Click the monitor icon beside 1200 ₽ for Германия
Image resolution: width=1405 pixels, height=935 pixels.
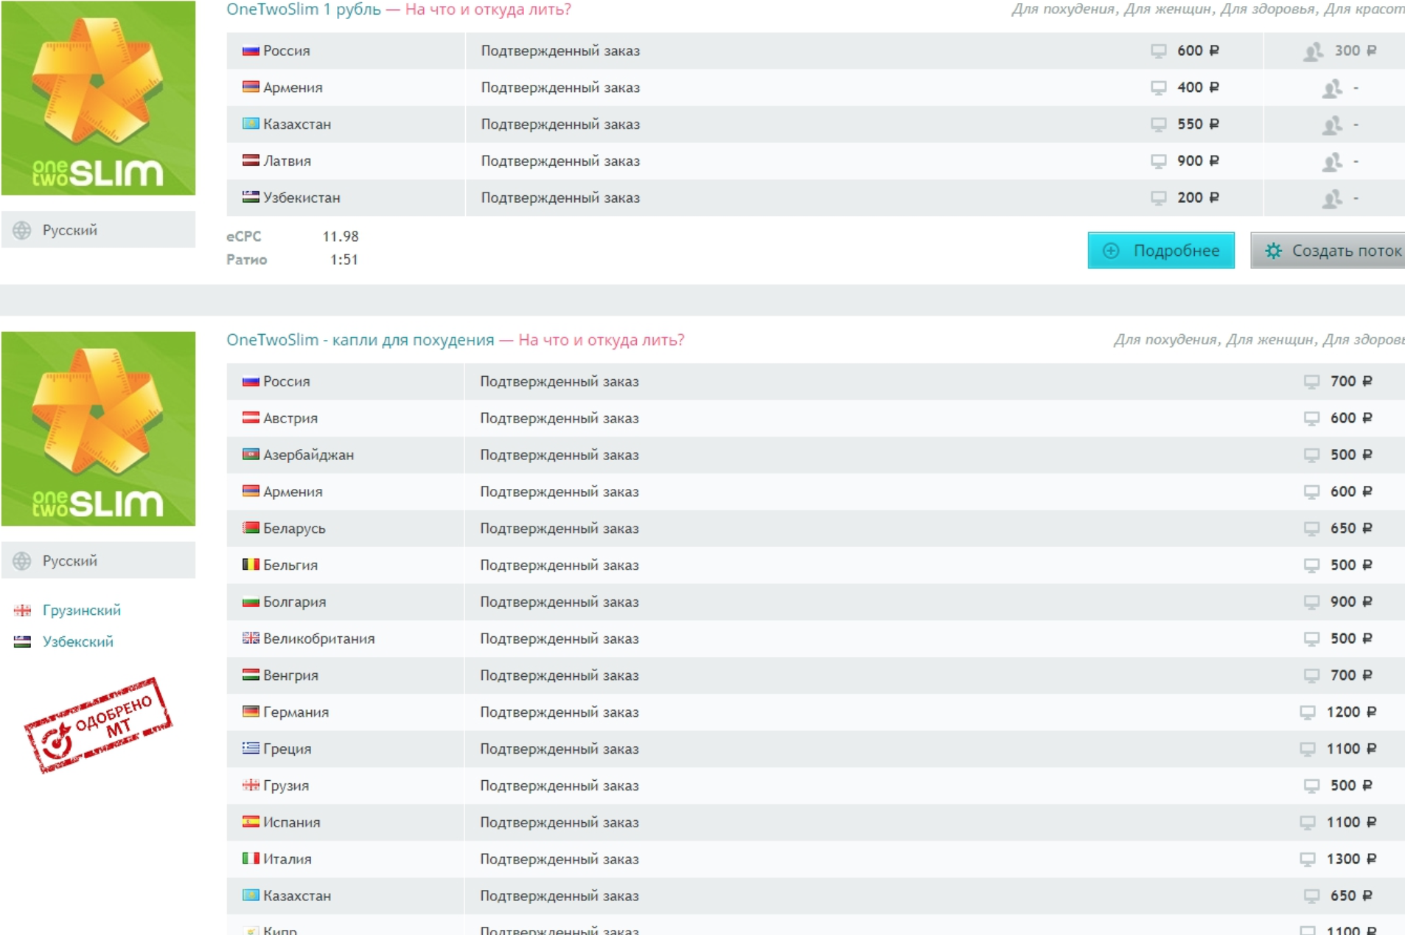(x=1307, y=712)
